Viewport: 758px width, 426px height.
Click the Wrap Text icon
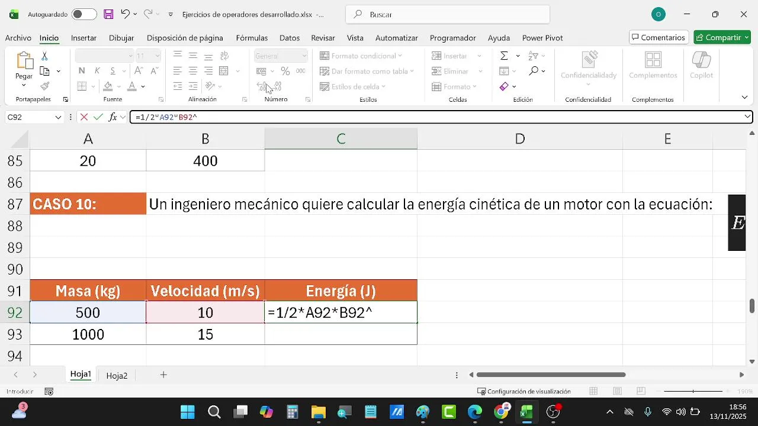[224, 56]
